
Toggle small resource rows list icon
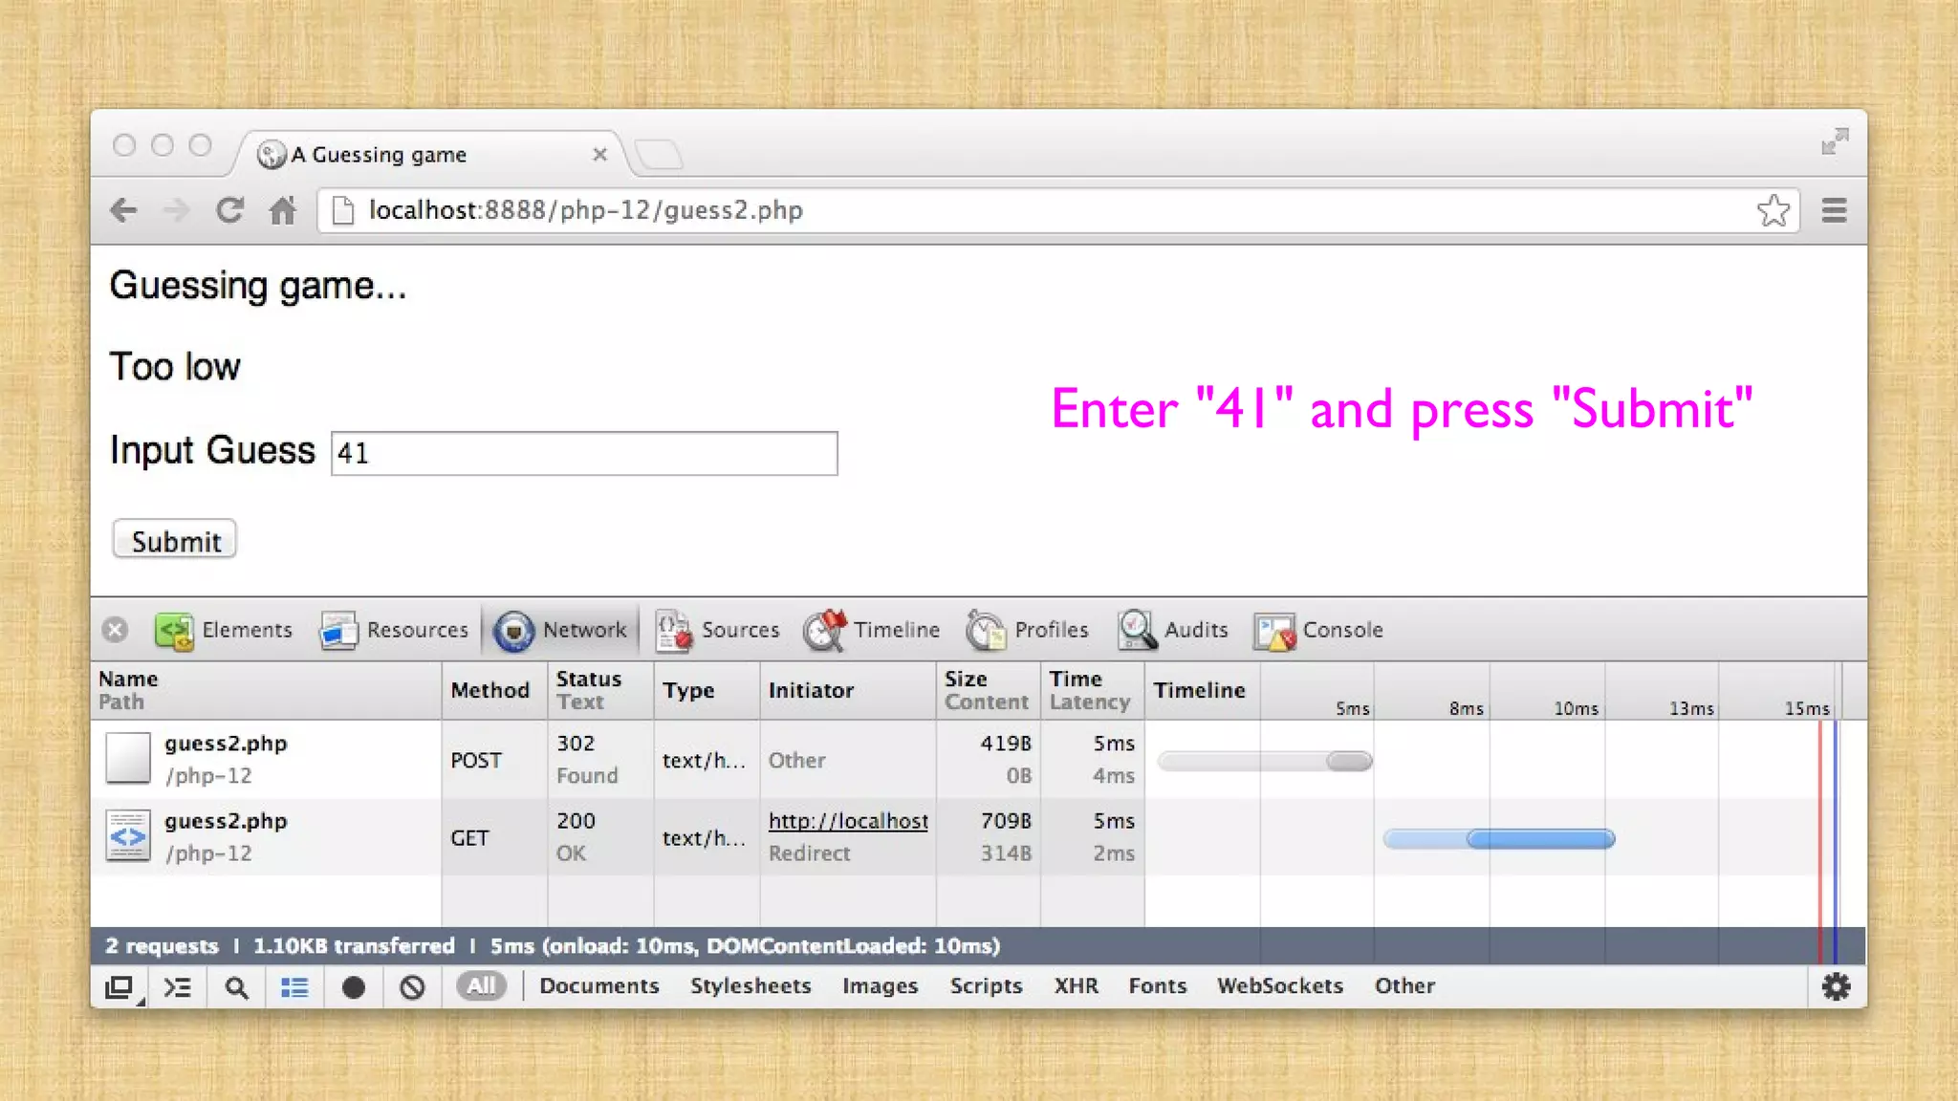pos(294,987)
